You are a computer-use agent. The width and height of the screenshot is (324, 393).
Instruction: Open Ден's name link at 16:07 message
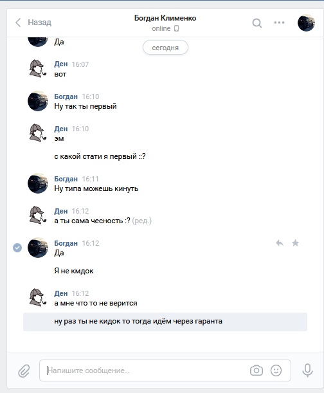click(61, 64)
